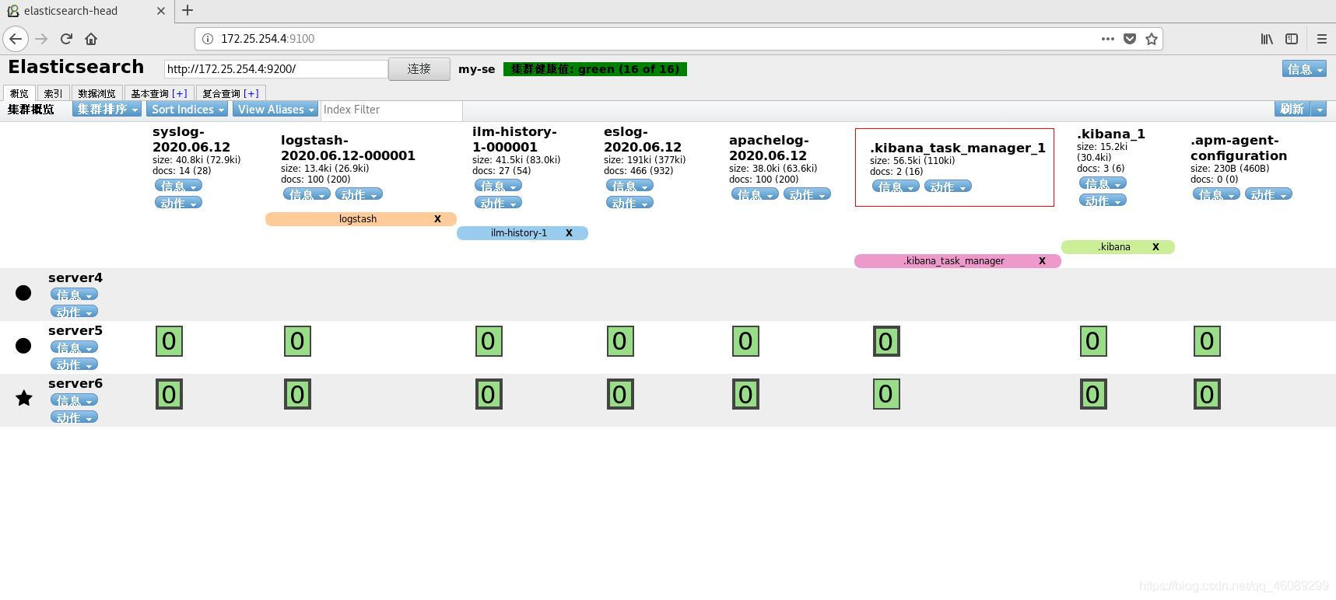Open page actions three-dot menu
1336x600 pixels.
coord(1108,39)
